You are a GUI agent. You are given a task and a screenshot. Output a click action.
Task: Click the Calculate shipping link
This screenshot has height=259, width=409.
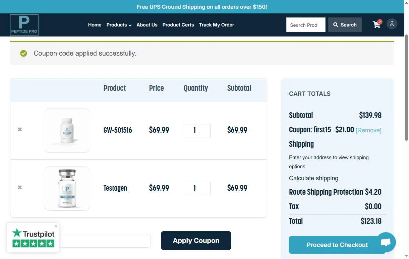pos(313,178)
